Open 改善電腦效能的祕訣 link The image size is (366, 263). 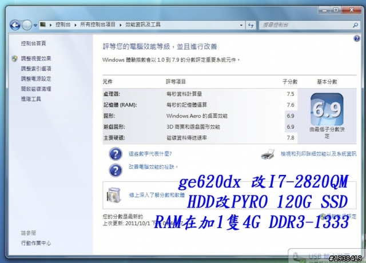pos(153,166)
